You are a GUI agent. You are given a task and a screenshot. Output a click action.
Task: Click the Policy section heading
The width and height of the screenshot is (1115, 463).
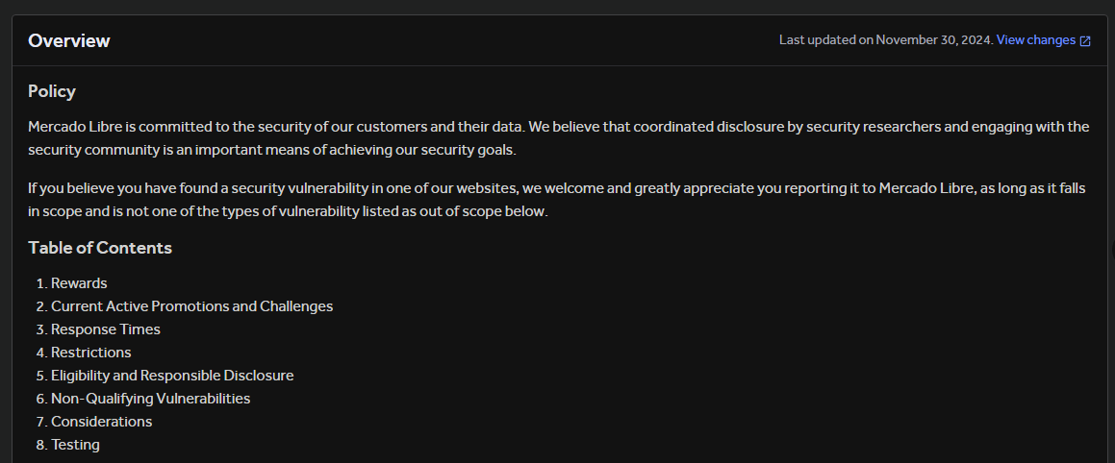[x=52, y=92]
